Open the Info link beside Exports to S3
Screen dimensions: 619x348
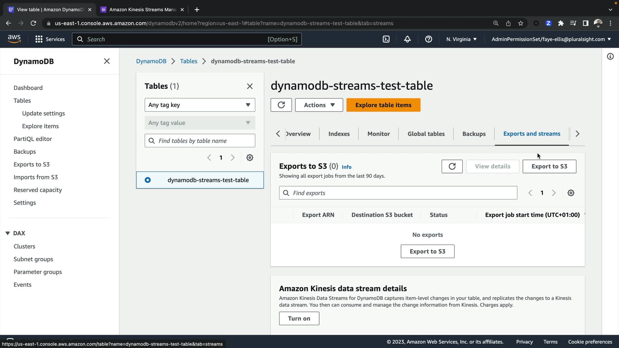[347, 167]
